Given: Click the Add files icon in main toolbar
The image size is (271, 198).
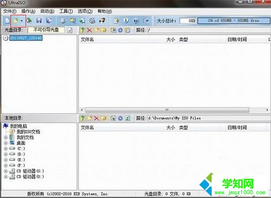Looking at the screenshot, I should (x=116, y=21).
